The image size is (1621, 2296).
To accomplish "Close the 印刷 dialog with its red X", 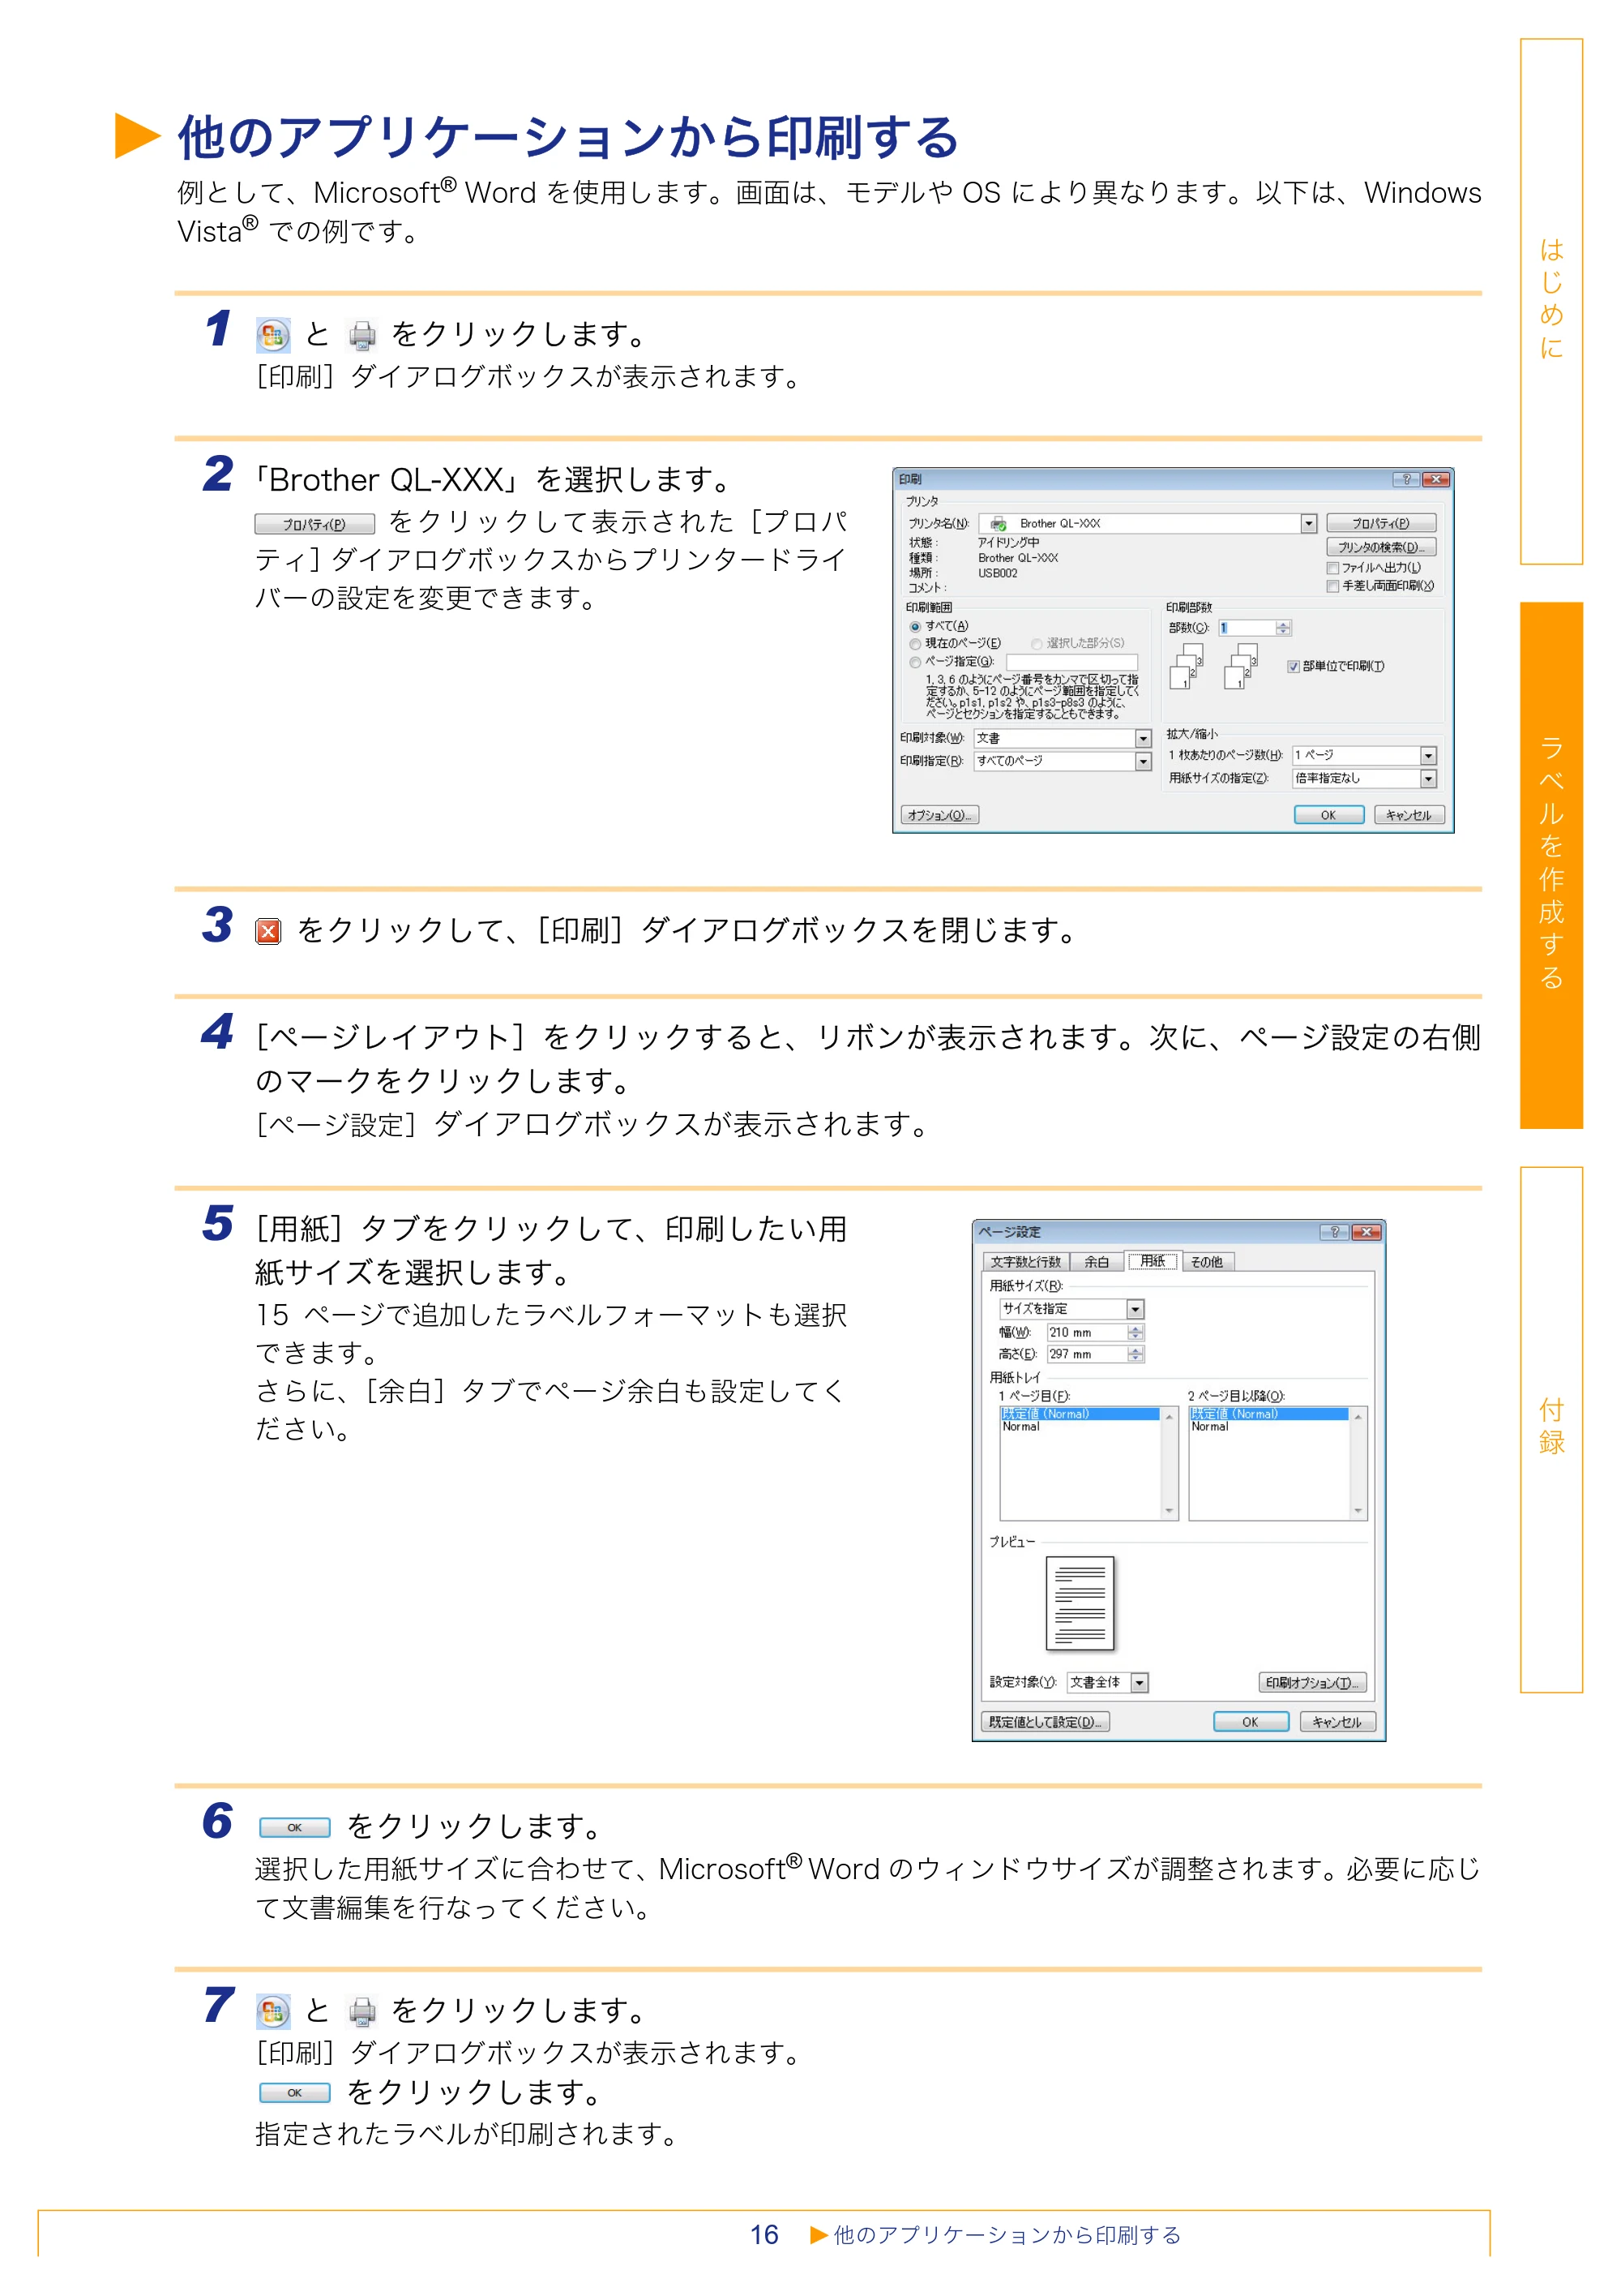I will [1436, 479].
